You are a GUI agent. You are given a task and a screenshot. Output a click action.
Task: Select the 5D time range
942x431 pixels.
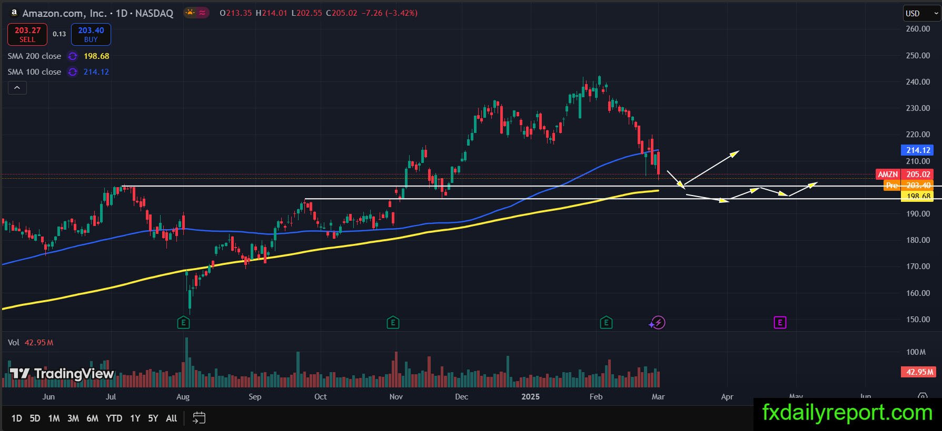[x=35, y=418]
